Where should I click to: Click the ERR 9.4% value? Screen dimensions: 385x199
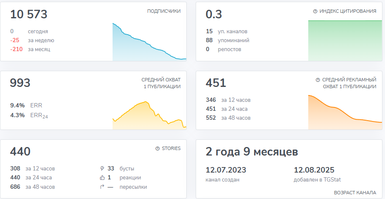[17, 105]
